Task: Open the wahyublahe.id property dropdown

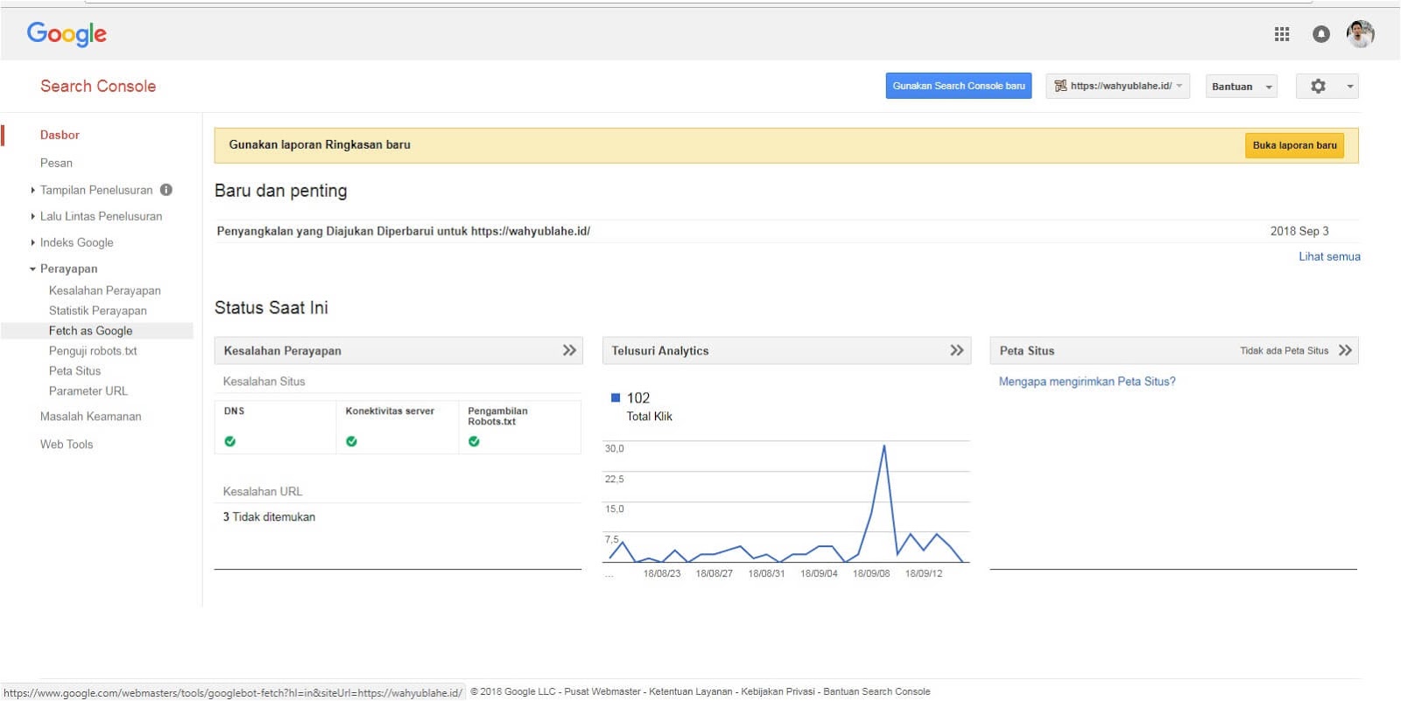Action: [1118, 86]
